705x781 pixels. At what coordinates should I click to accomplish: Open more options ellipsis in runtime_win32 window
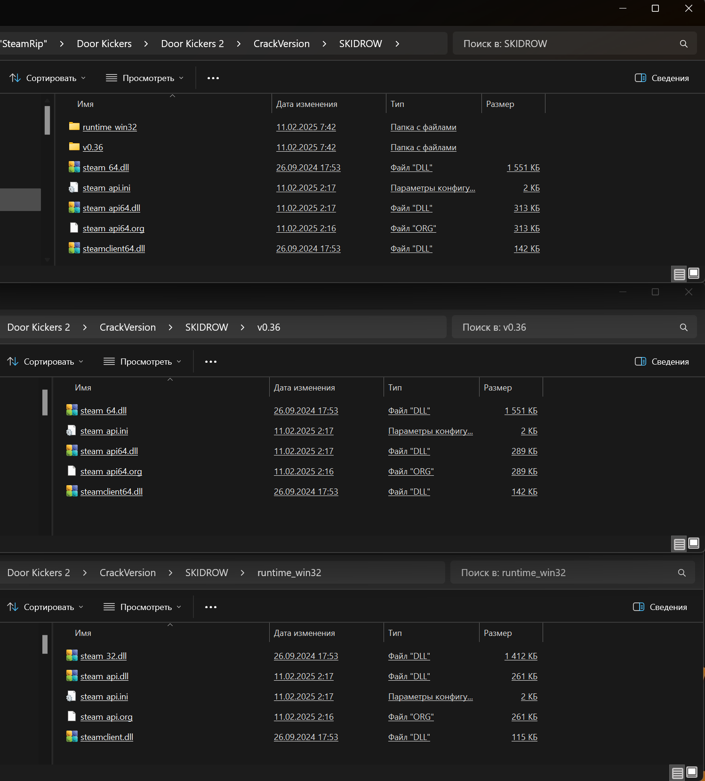(x=211, y=607)
